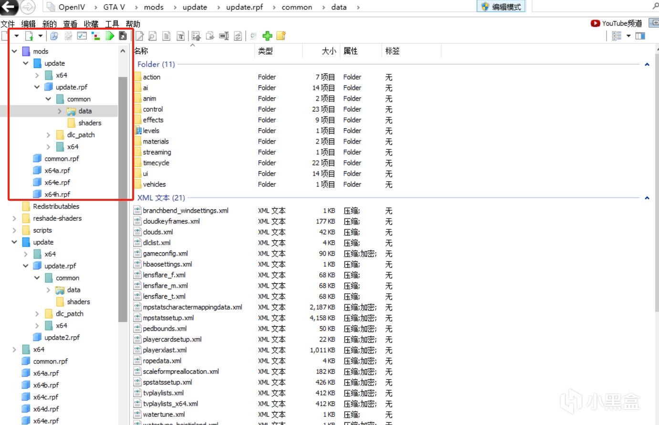Viewport: 659px width, 425px height.
Task: Open the 帮助 menu
Action: tap(133, 24)
